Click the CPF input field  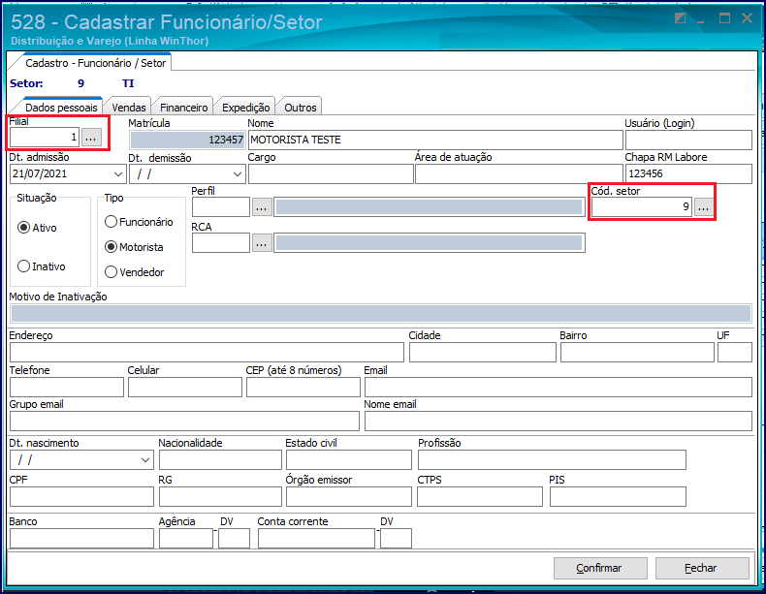[81, 497]
